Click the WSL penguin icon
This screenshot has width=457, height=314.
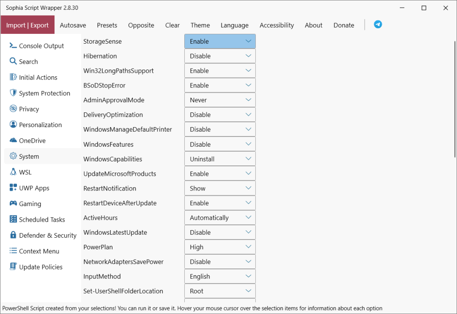tap(13, 172)
